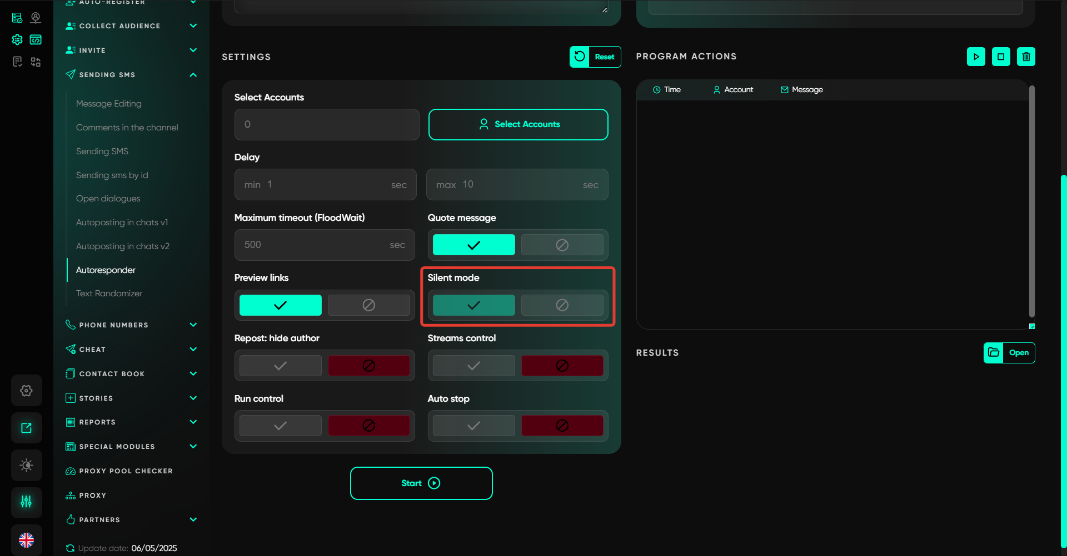Screen dimensions: 1067x556
Task: Click the English flag language icon
Action: click(x=26, y=539)
